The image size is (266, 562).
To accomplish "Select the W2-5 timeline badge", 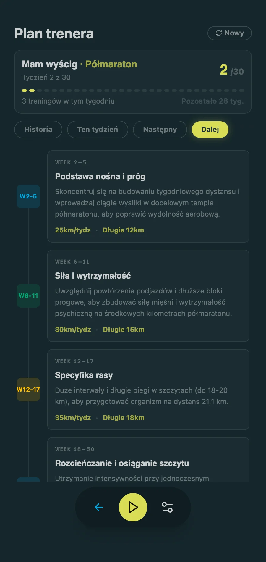I will pos(28,196).
